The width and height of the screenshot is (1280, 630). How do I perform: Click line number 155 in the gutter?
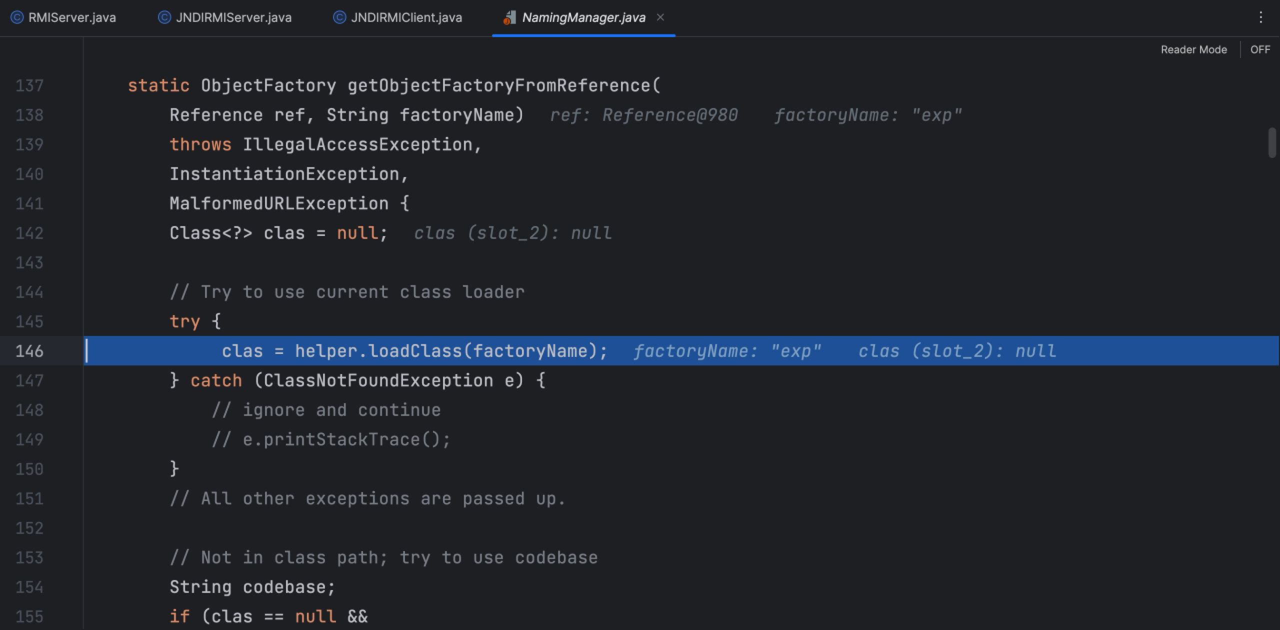(29, 616)
